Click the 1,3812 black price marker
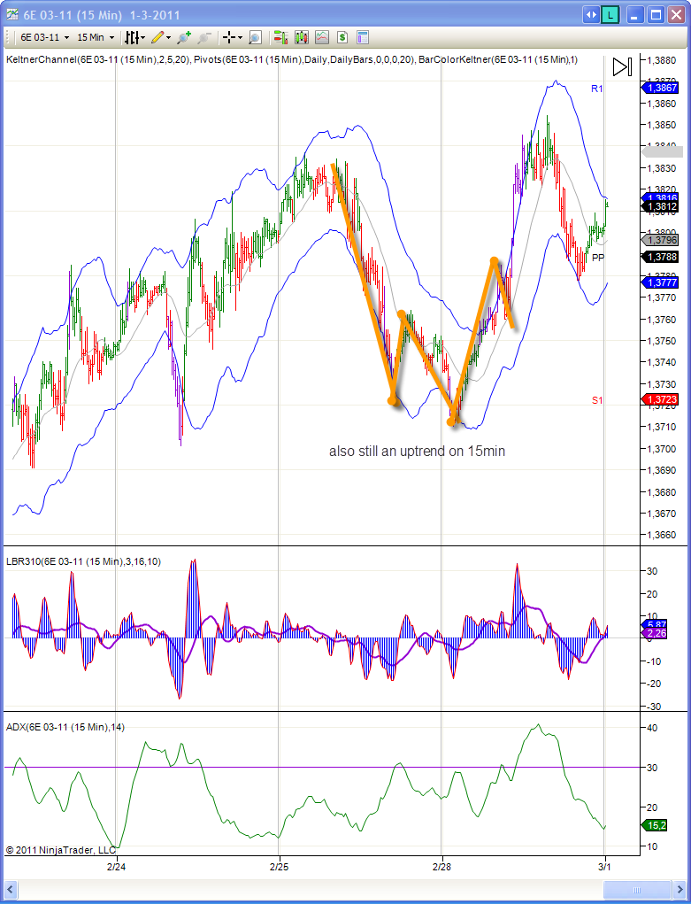The height and width of the screenshot is (904, 691). (660, 206)
